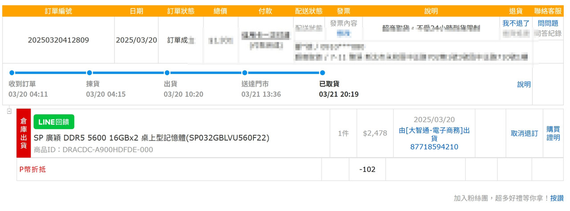Image resolution: width=570 pixels, height=211 pixels.
Task: Click the 聯絡客服 column header
Action: pyautogui.click(x=548, y=11)
